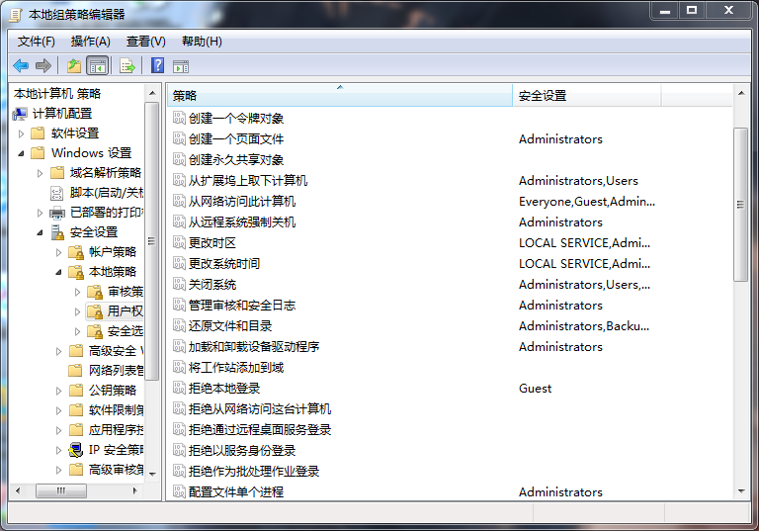Click the 帐户策略 folder icon

tap(76, 252)
